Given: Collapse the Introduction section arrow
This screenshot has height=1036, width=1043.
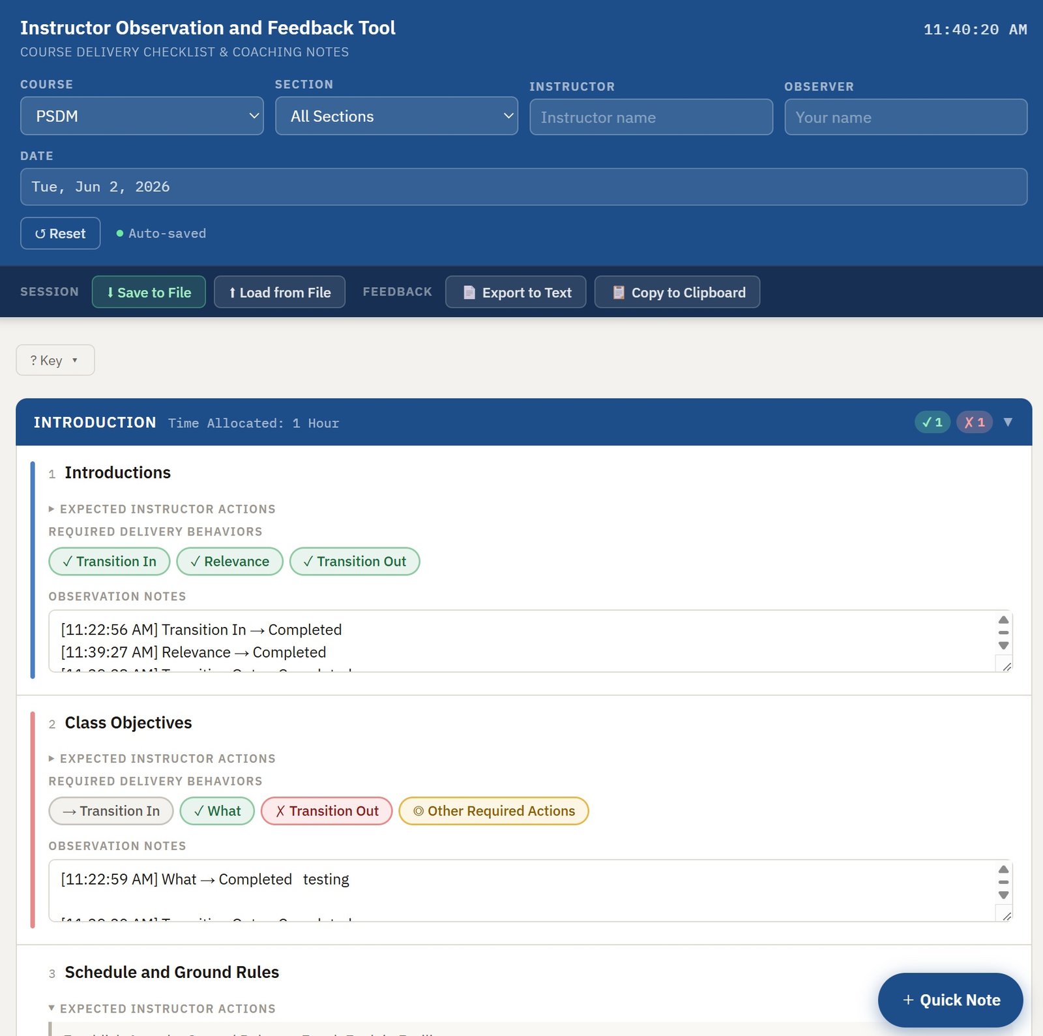Looking at the screenshot, I should coord(1008,422).
